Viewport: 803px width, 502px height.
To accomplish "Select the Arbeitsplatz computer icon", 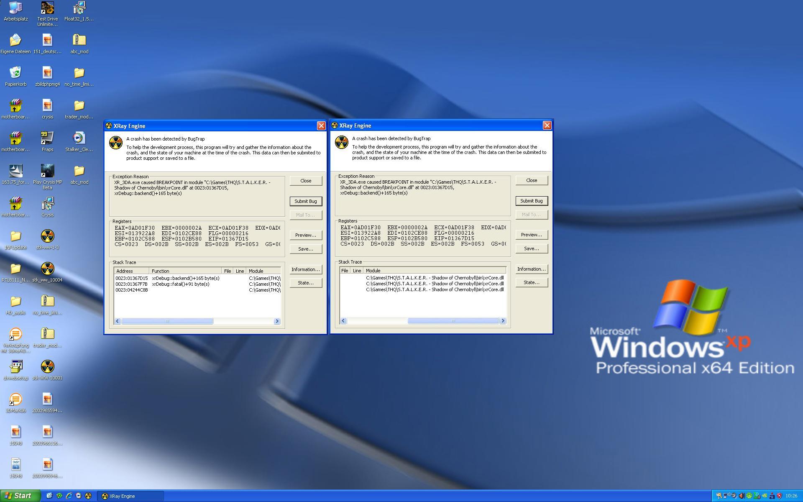I will tap(15, 8).
